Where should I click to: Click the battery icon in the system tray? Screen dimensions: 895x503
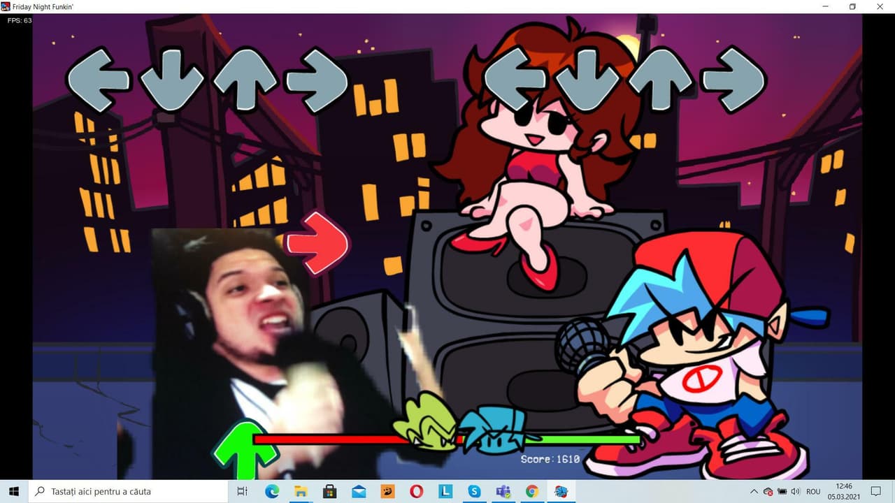tap(782, 492)
